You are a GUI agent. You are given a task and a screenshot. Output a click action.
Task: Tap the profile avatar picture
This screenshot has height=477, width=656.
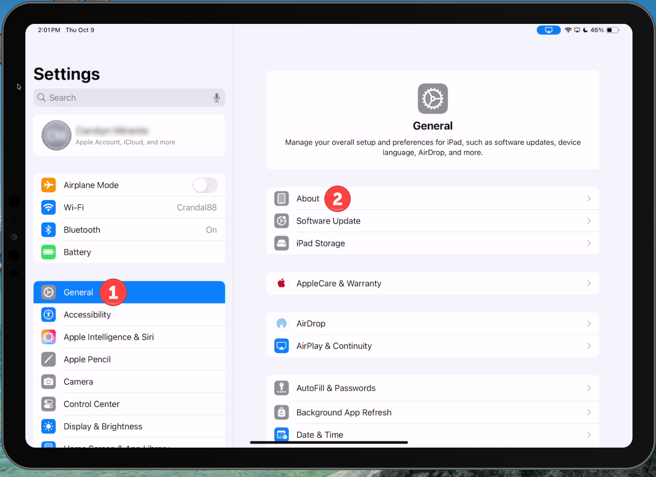pyautogui.click(x=56, y=135)
